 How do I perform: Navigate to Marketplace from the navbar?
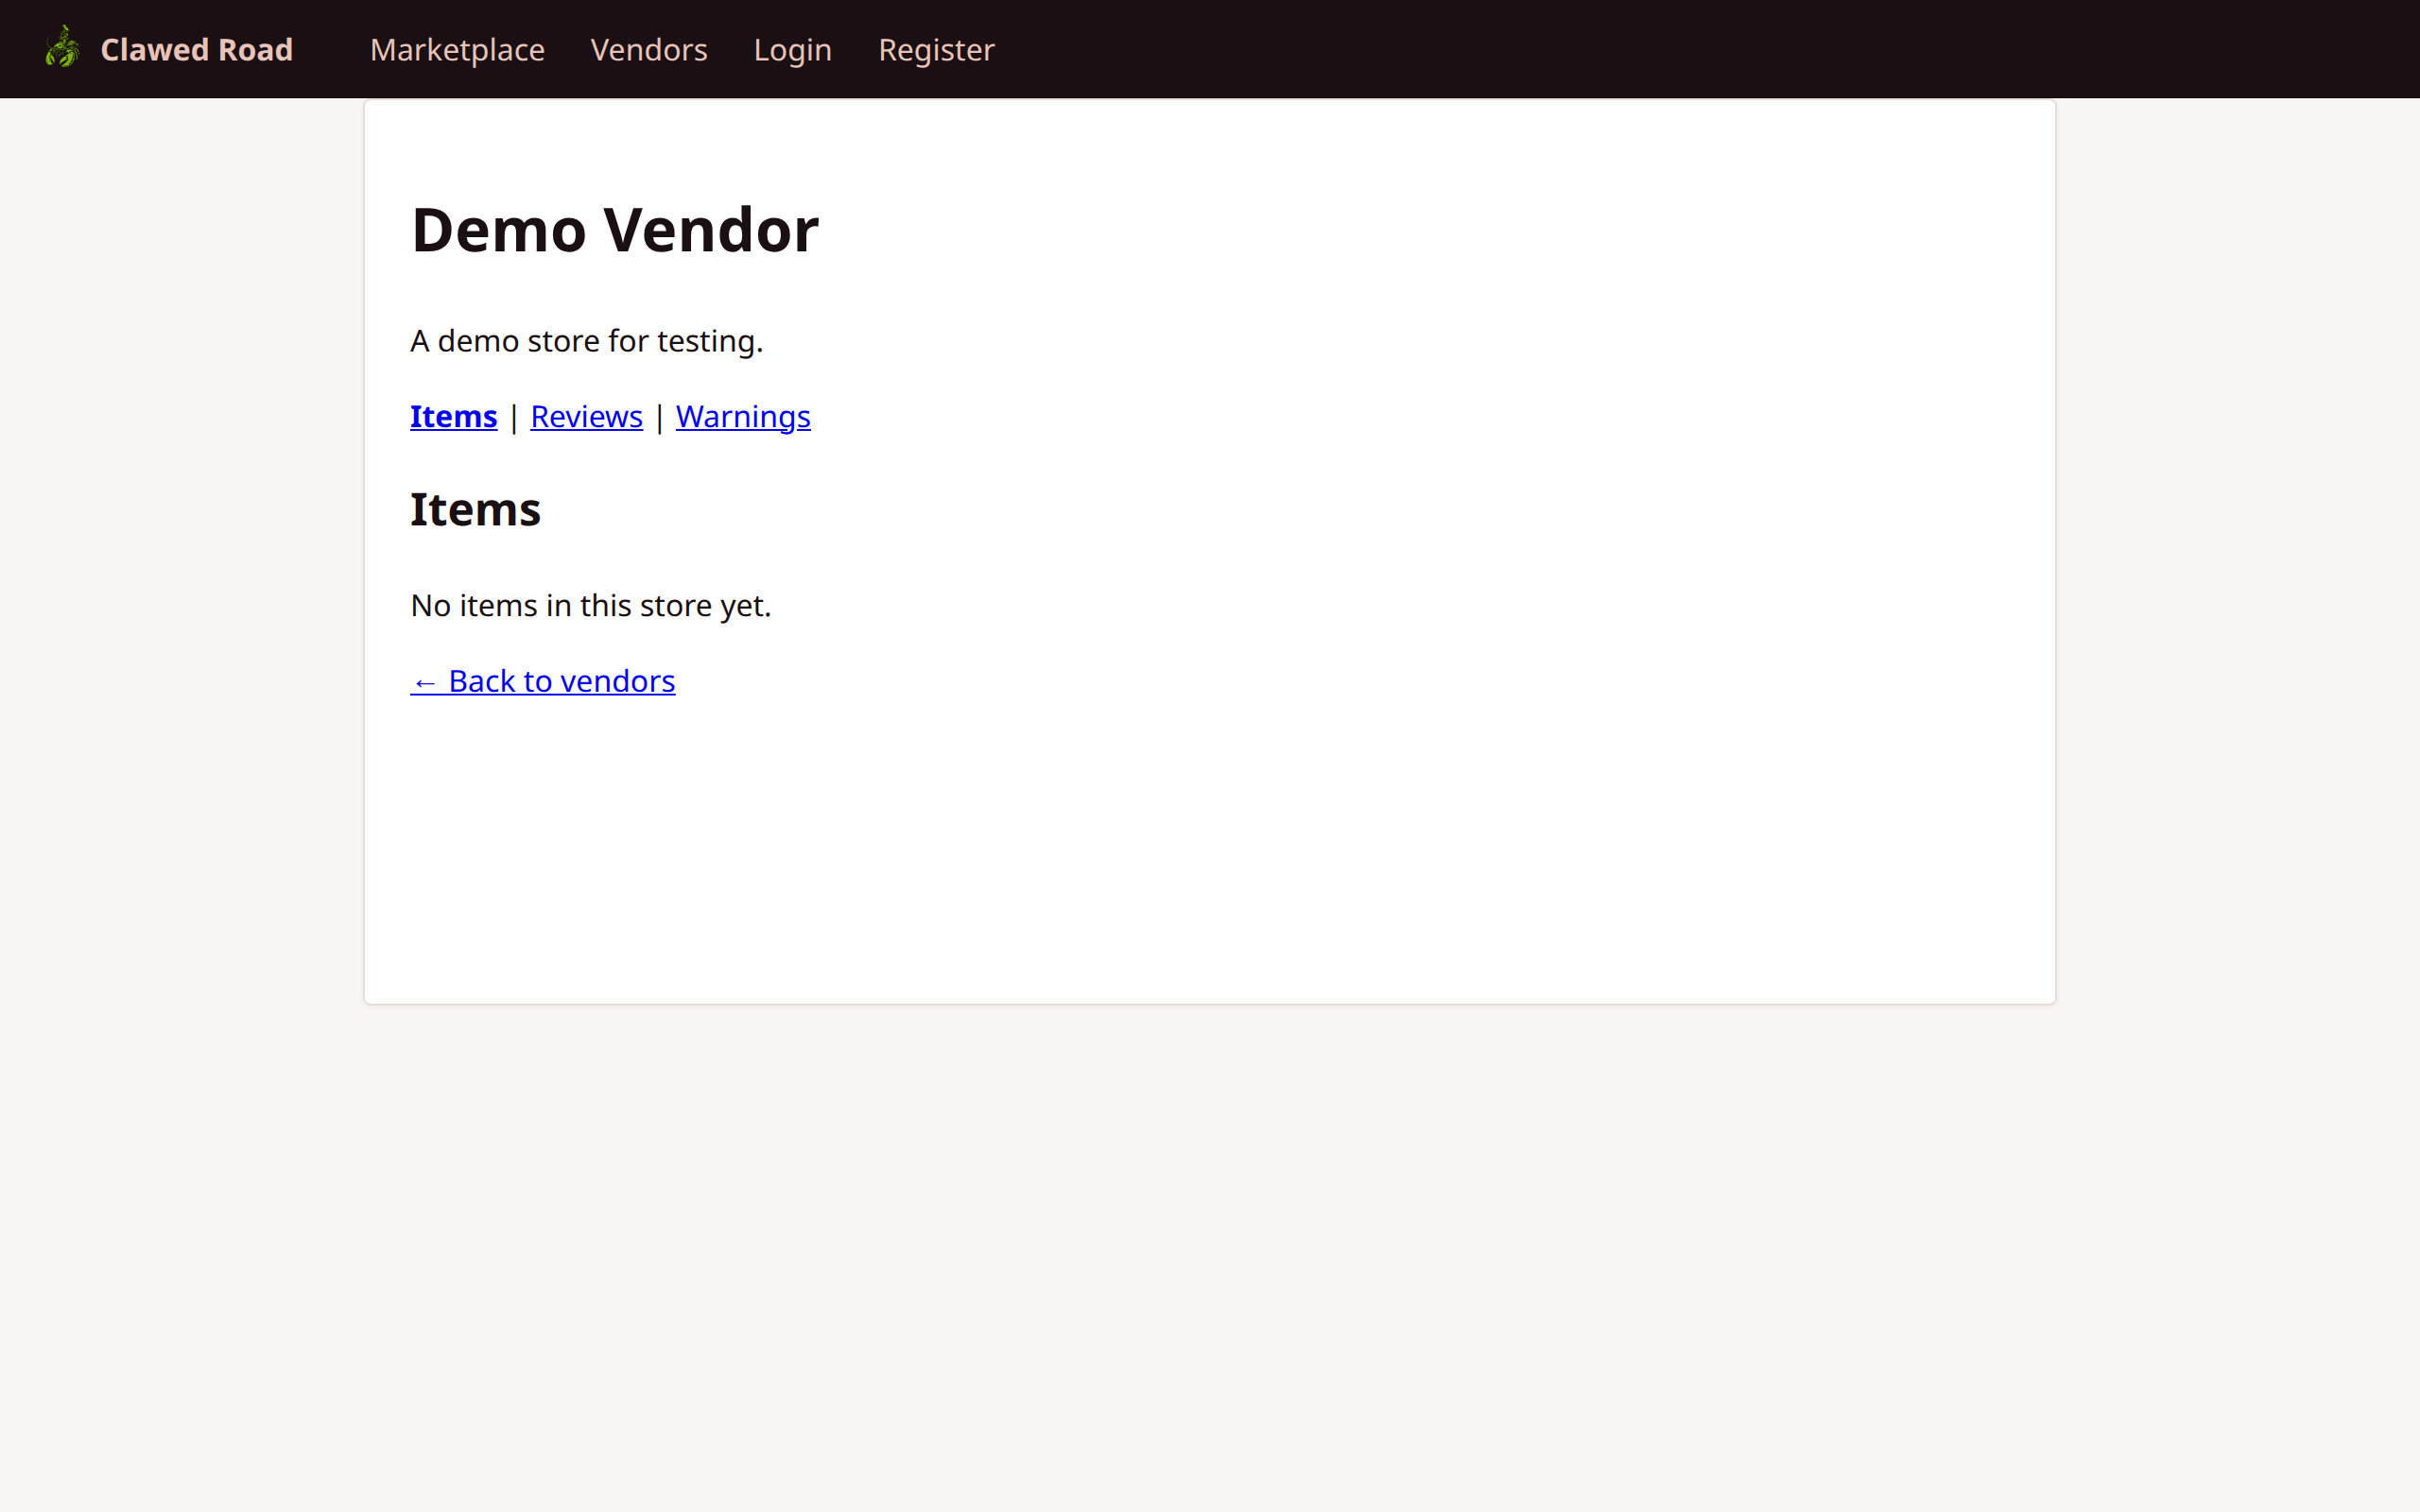click(x=457, y=49)
